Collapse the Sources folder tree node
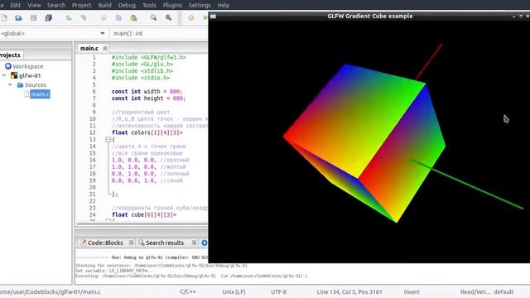This screenshot has height=298, width=530. [x=10, y=84]
